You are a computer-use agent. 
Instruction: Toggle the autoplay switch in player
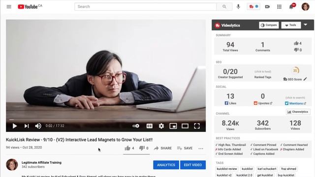pyautogui.click(x=136, y=126)
